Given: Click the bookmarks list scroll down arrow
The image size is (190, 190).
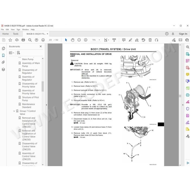Looking at the screenshot, I should click(x=43, y=164).
